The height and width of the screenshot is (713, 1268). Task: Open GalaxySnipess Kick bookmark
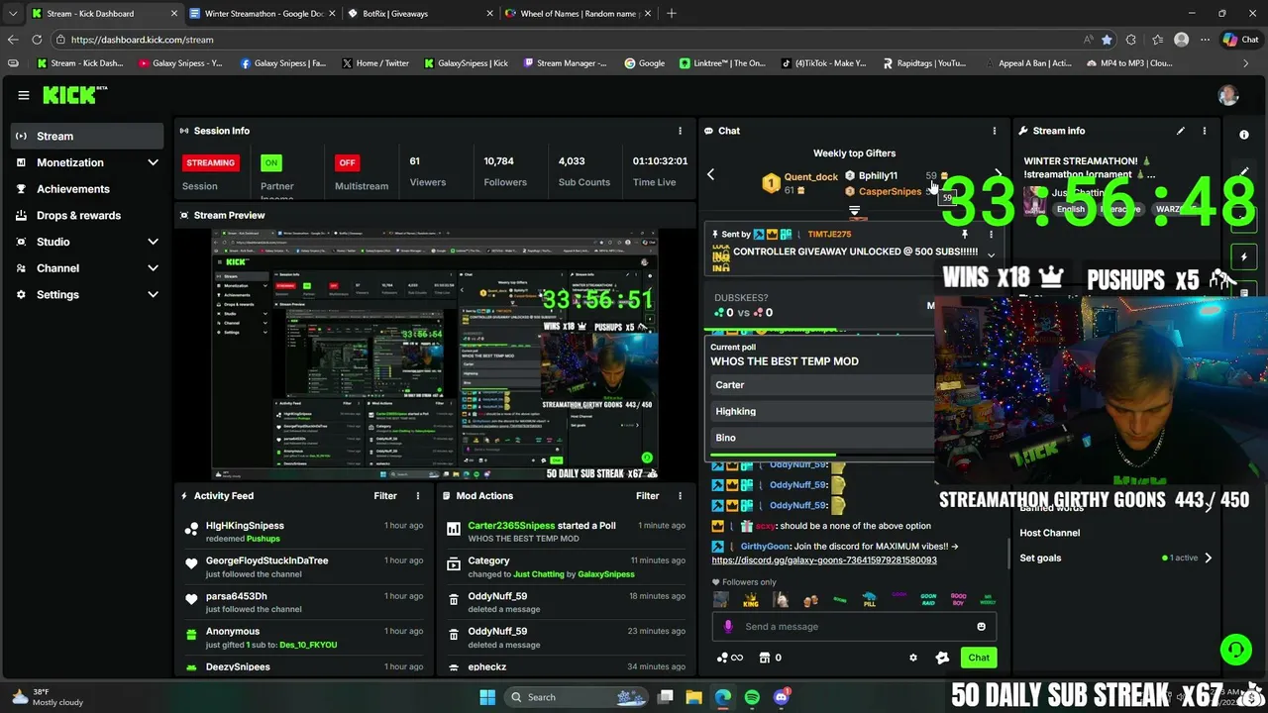(466, 63)
